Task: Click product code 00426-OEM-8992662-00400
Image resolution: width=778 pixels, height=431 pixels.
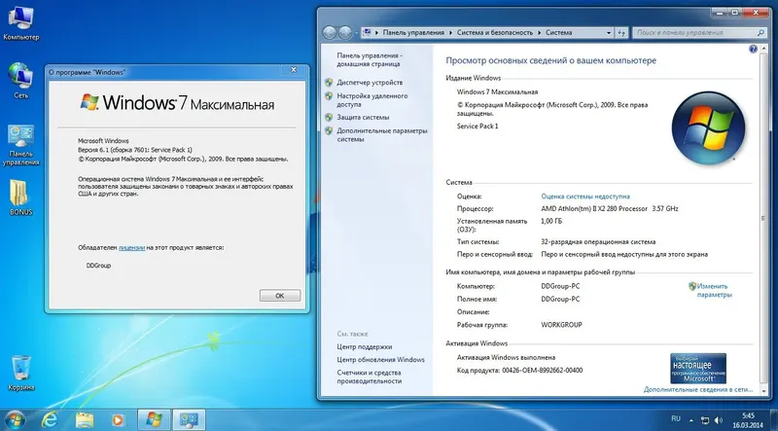Action: 543,371
